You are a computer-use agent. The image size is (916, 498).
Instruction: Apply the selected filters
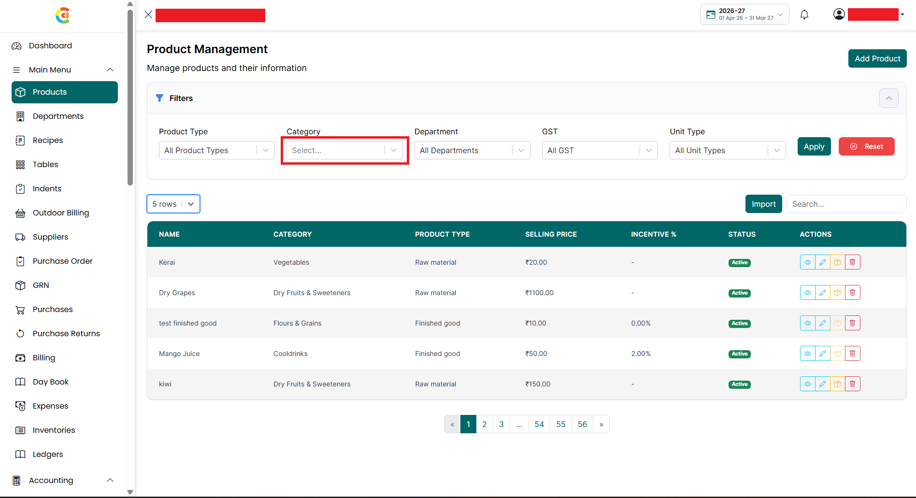tap(814, 146)
